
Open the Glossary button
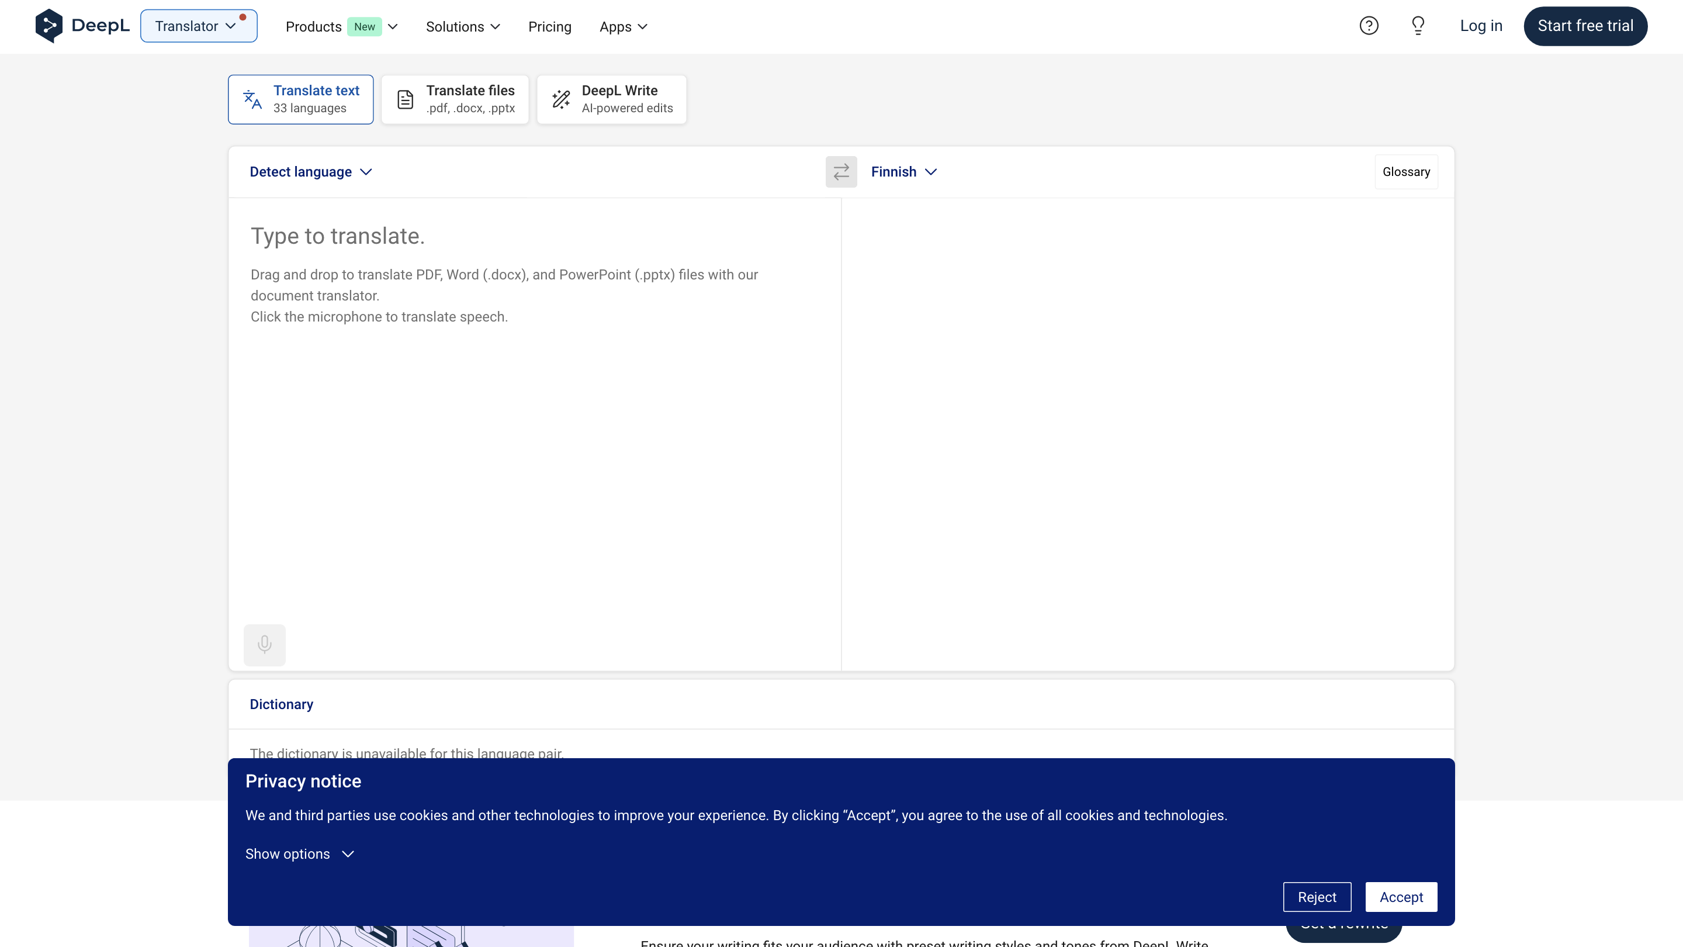click(1406, 171)
